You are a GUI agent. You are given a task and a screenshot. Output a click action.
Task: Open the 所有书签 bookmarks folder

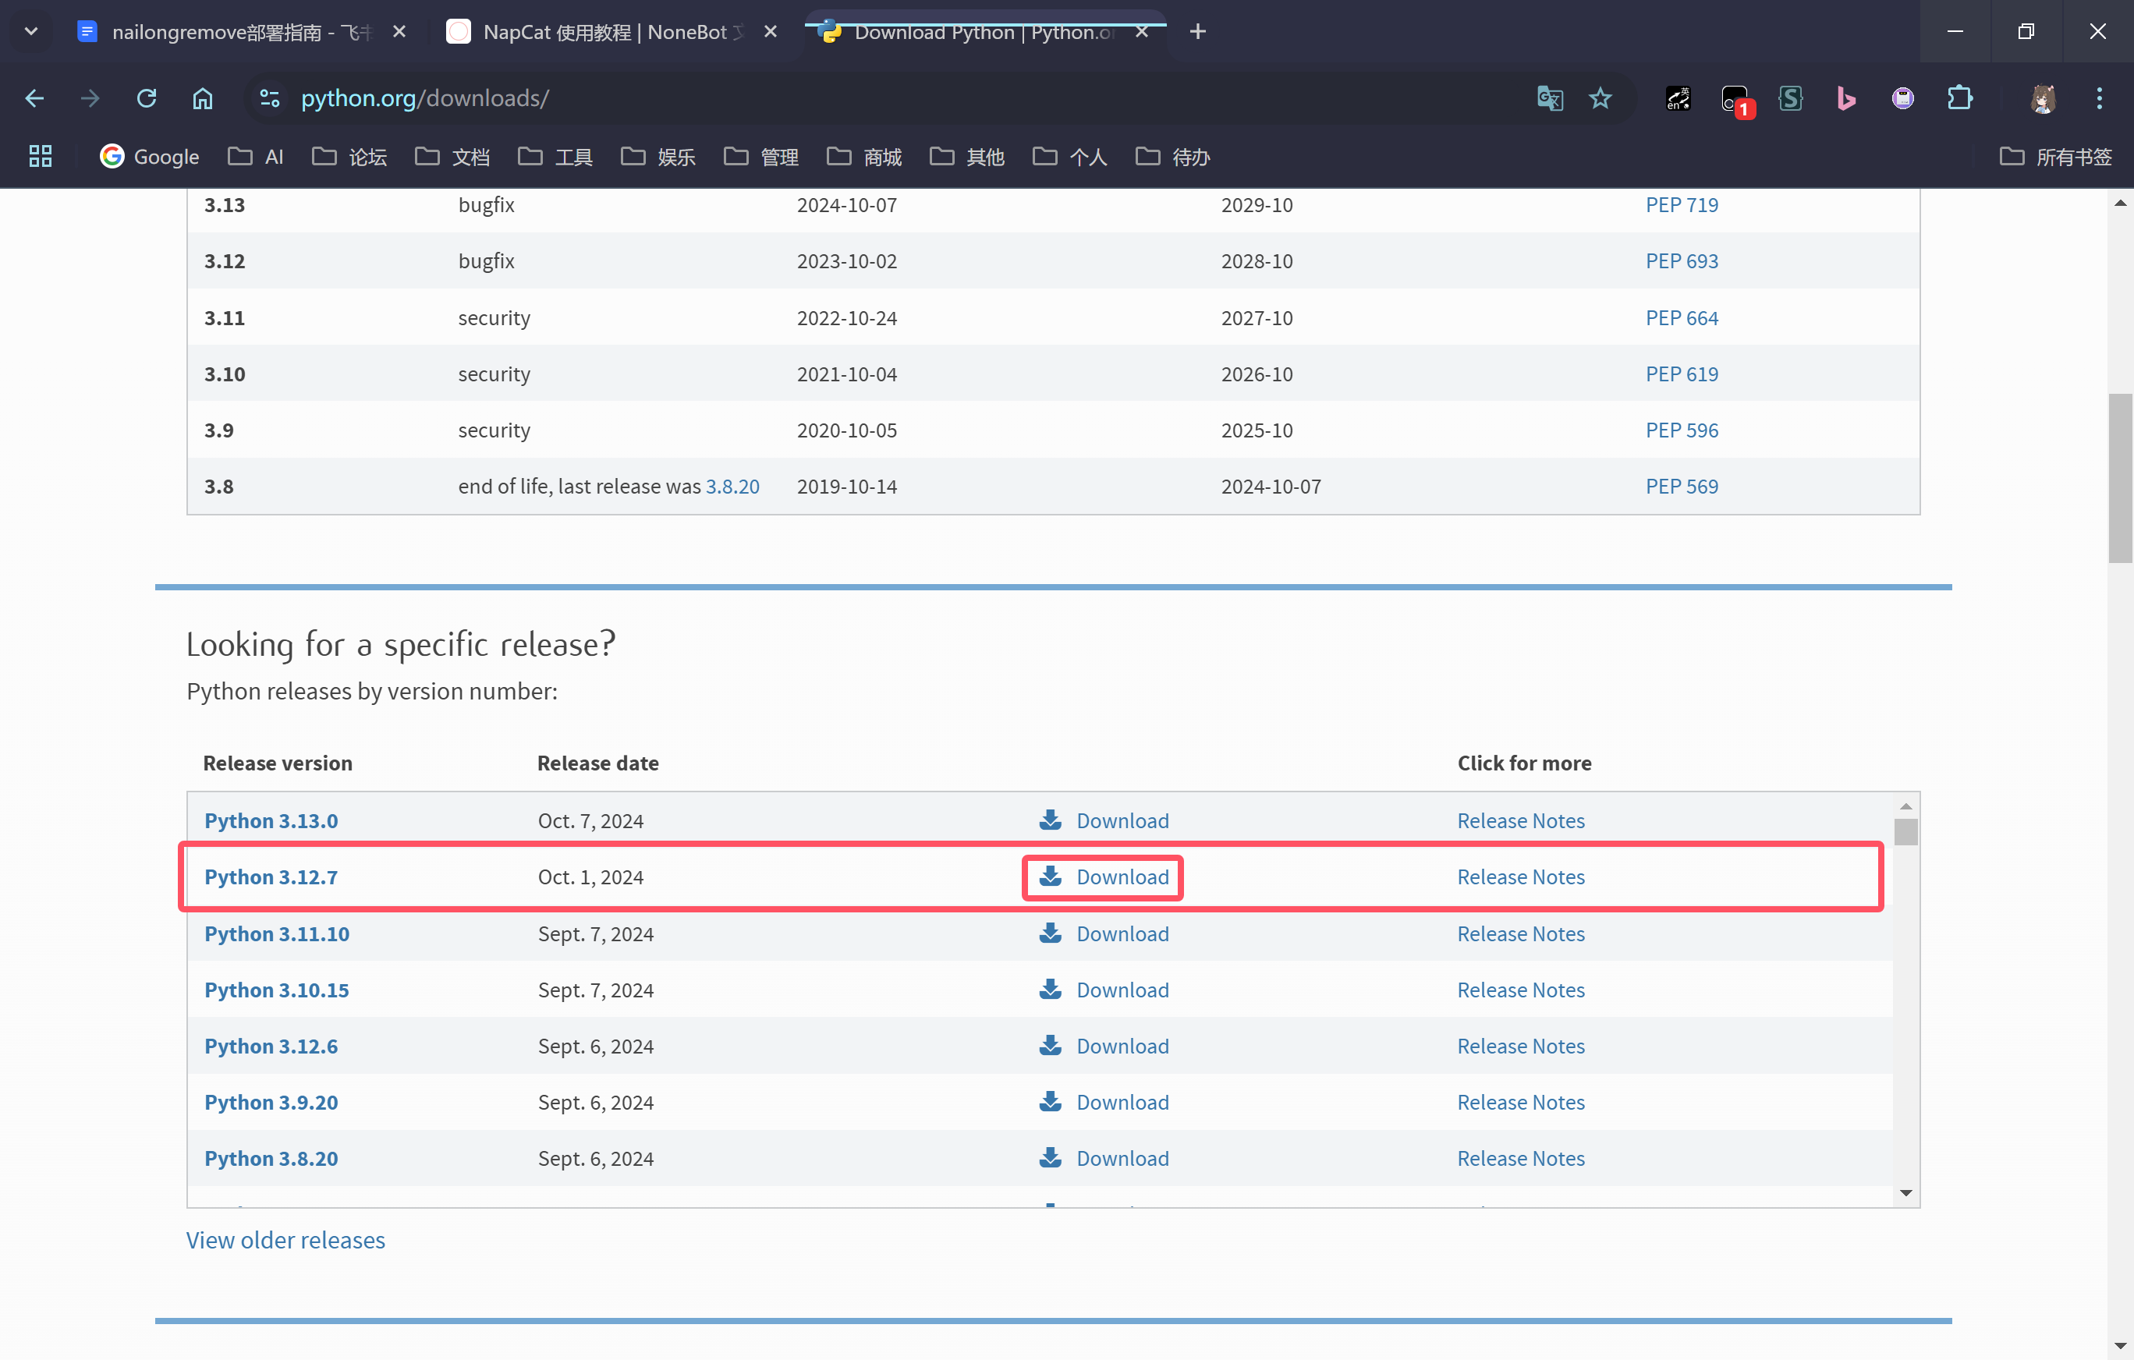[2056, 157]
